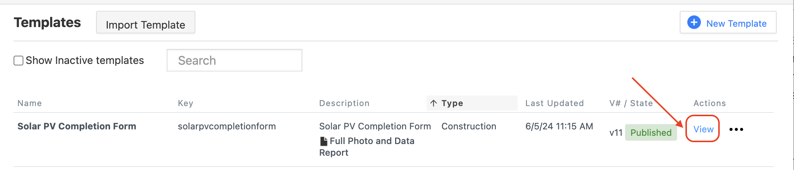Select the solarpvcompletionform key text
This screenshot has width=794, height=170.
coord(227,126)
